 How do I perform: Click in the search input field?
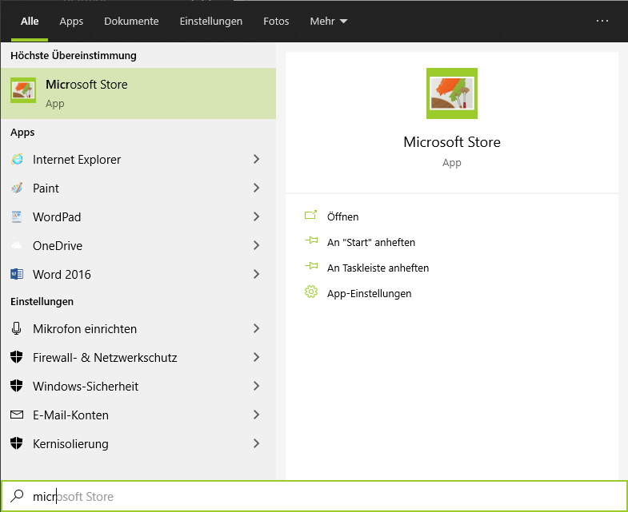314,496
